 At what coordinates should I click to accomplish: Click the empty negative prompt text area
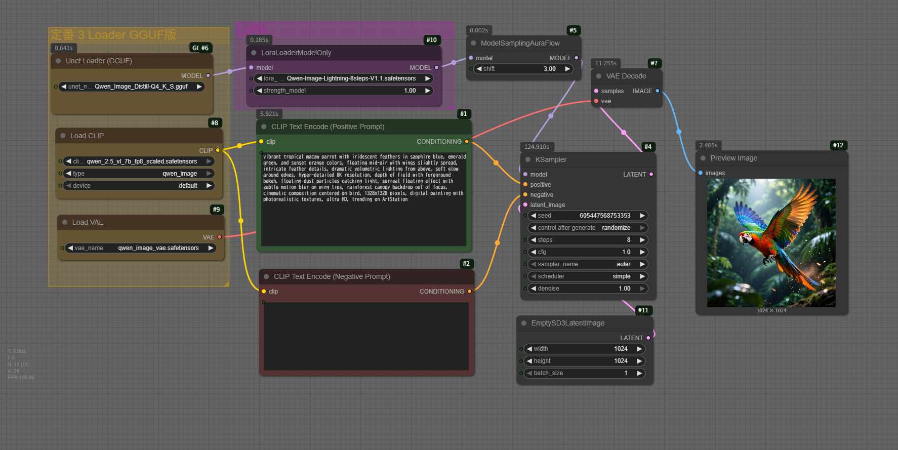coord(366,335)
